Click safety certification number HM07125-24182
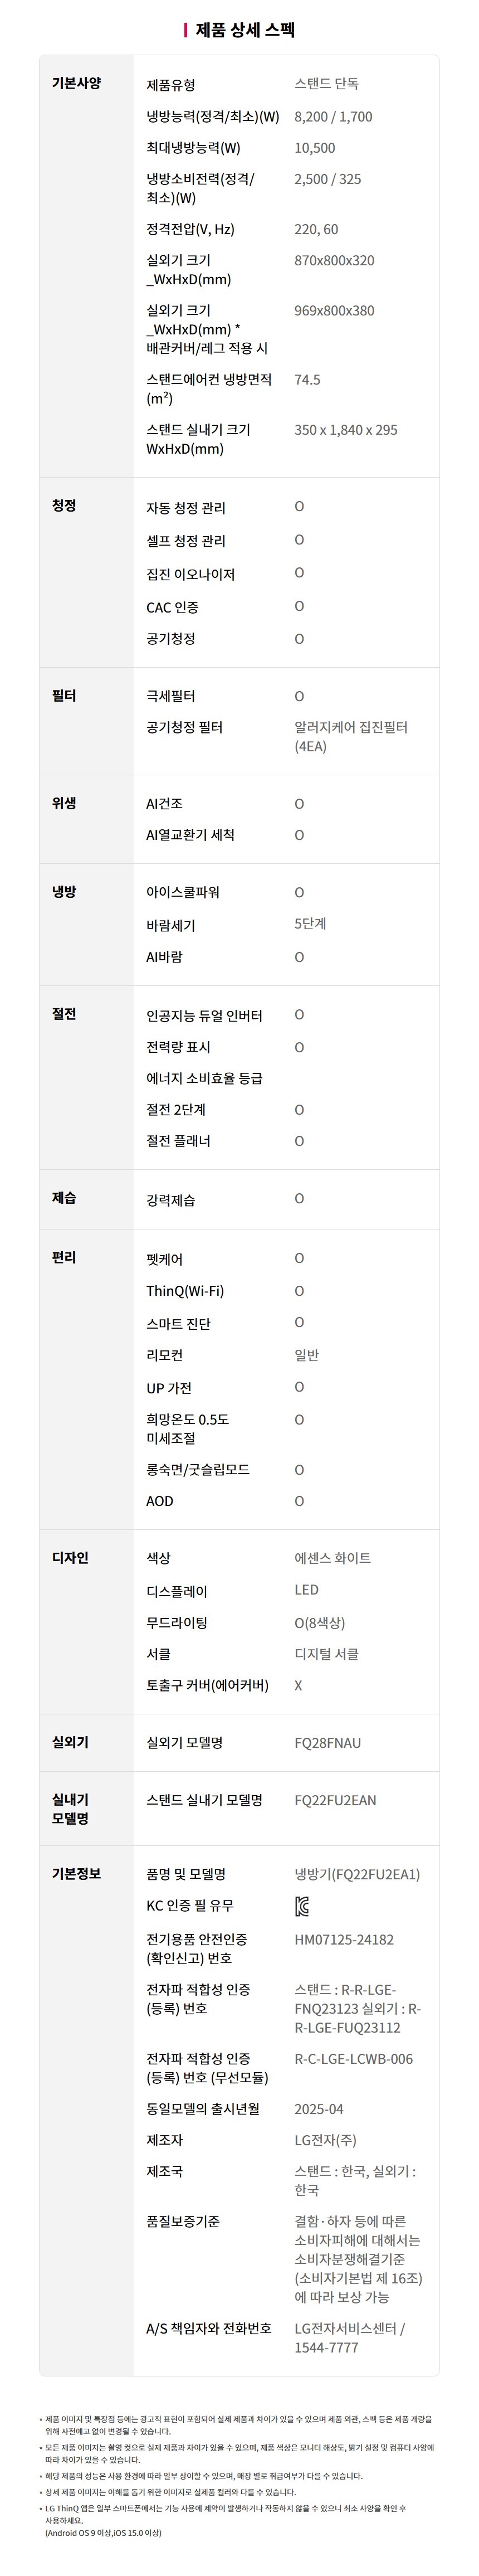 click(344, 1939)
